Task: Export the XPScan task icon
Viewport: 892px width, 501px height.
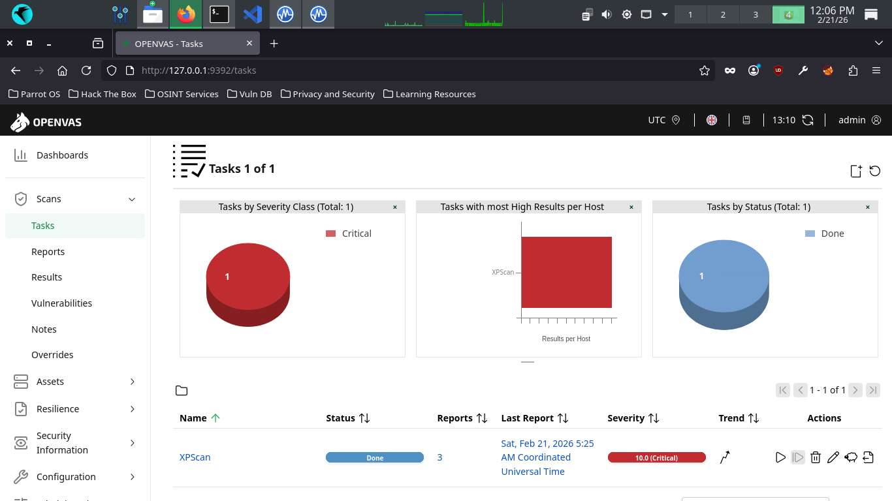Action: [x=868, y=457]
